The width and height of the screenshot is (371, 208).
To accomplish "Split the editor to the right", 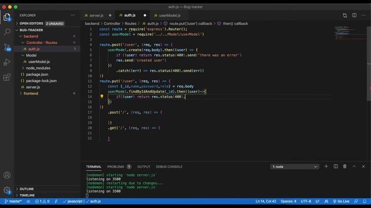I will [354, 16].
